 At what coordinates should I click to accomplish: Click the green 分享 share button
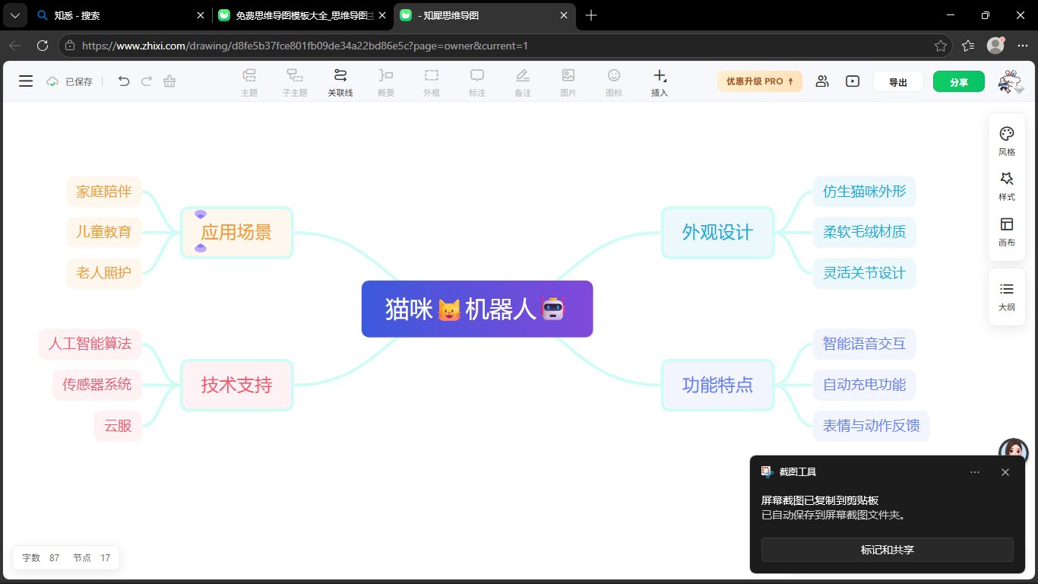pyautogui.click(x=959, y=81)
